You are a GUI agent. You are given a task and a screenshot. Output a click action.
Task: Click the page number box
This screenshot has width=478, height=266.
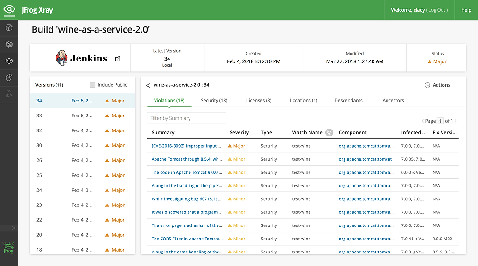(440, 121)
